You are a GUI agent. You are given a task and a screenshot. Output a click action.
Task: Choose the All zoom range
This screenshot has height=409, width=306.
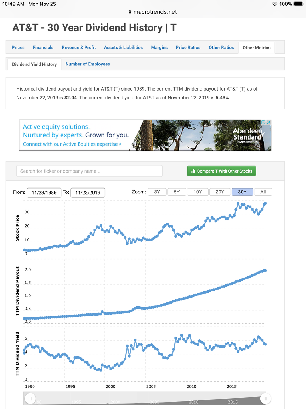pos(263,192)
